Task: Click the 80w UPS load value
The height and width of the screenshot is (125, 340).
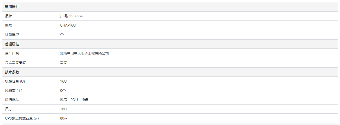Action: point(63,118)
